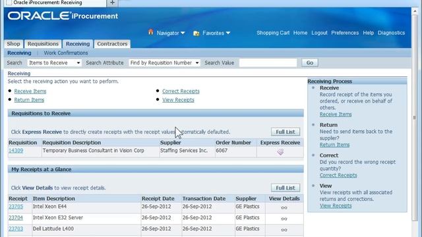Click the Oracle iProcurement browser tab

(x=55, y=3)
